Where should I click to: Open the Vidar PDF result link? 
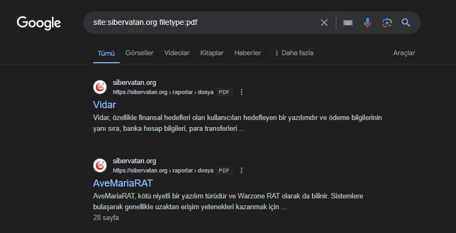coord(105,104)
